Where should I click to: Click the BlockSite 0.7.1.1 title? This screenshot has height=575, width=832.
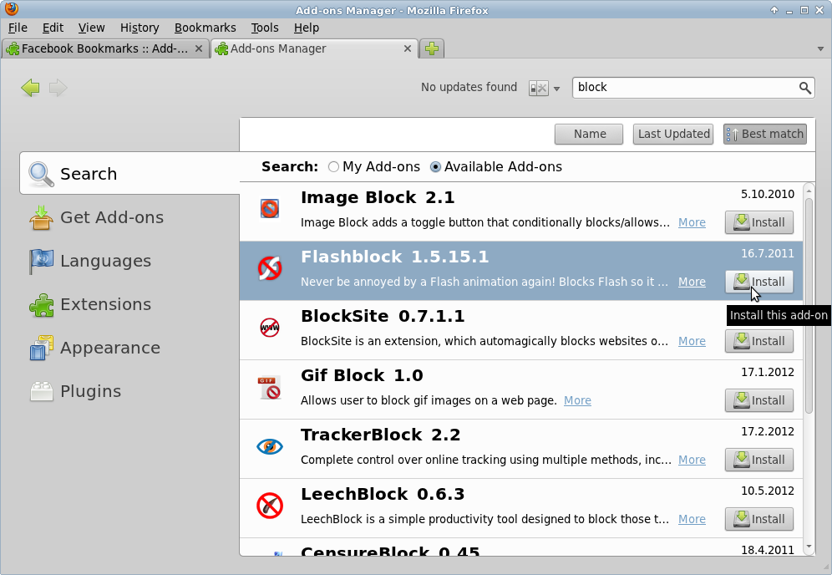point(383,317)
